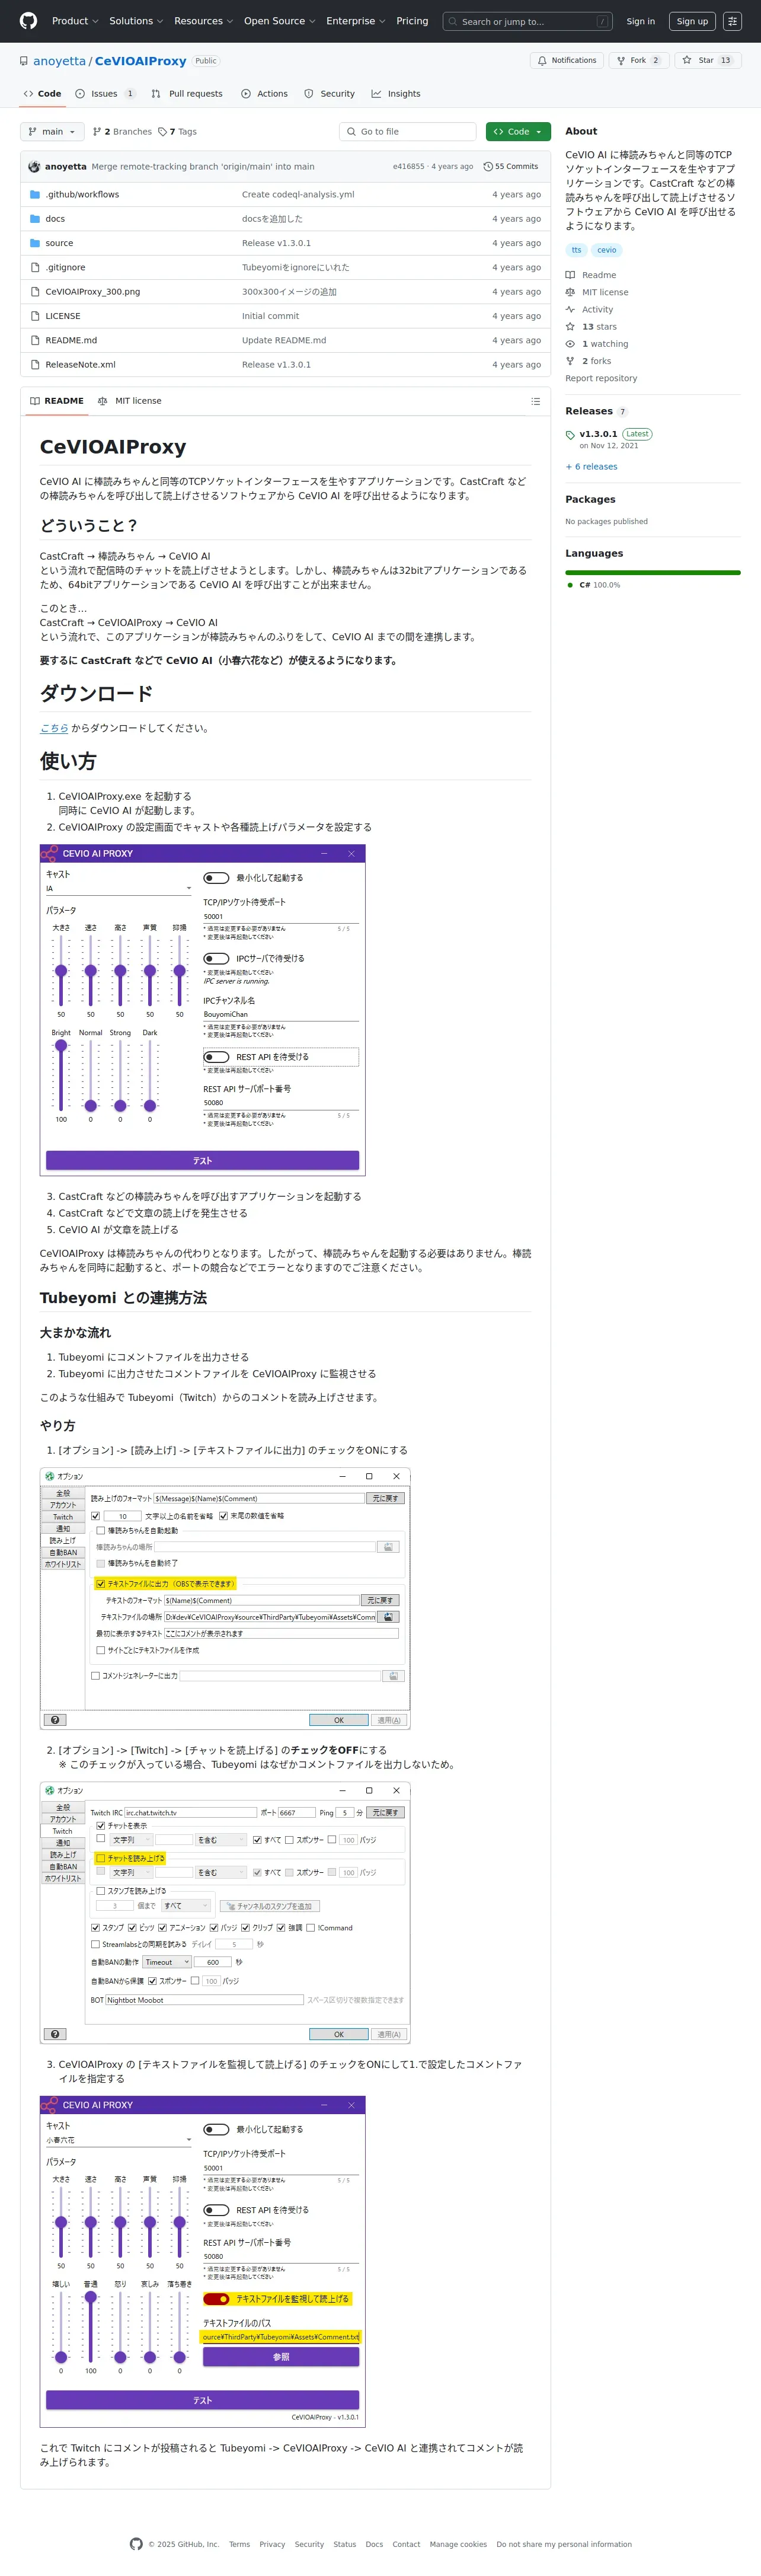Open the .github/workflows folder
761x2576 pixels.
coord(82,195)
